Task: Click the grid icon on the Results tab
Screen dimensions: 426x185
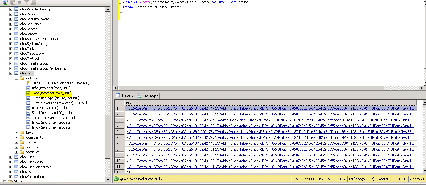Action: (x=120, y=96)
